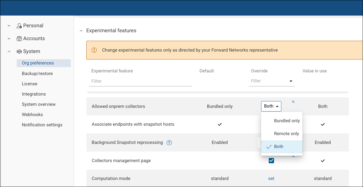
Task: Open the Override filter dropdown
Action: click(291, 81)
